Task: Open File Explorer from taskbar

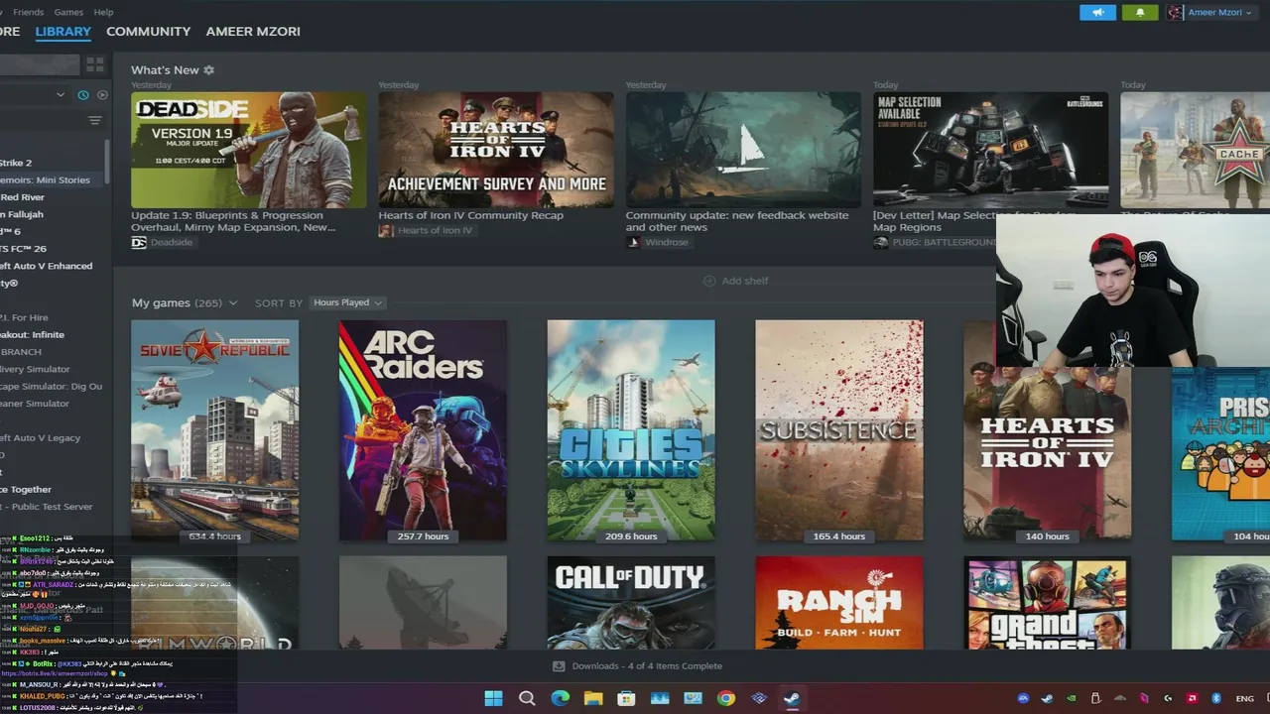Action: point(593,698)
